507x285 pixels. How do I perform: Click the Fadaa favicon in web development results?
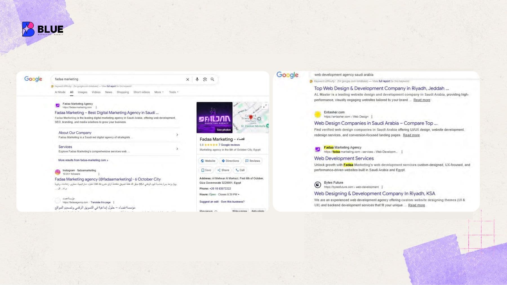pyautogui.click(x=317, y=149)
